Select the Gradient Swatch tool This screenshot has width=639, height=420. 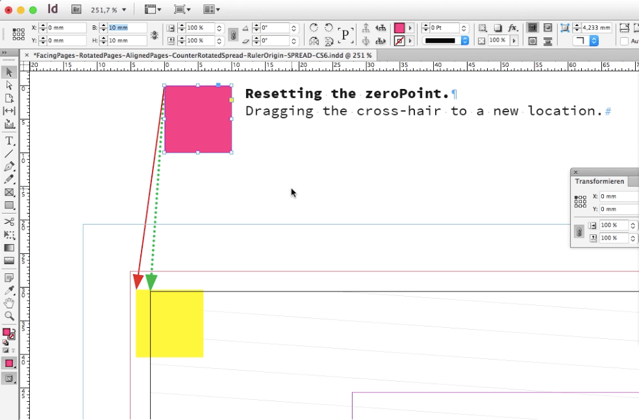coord(9,247)
